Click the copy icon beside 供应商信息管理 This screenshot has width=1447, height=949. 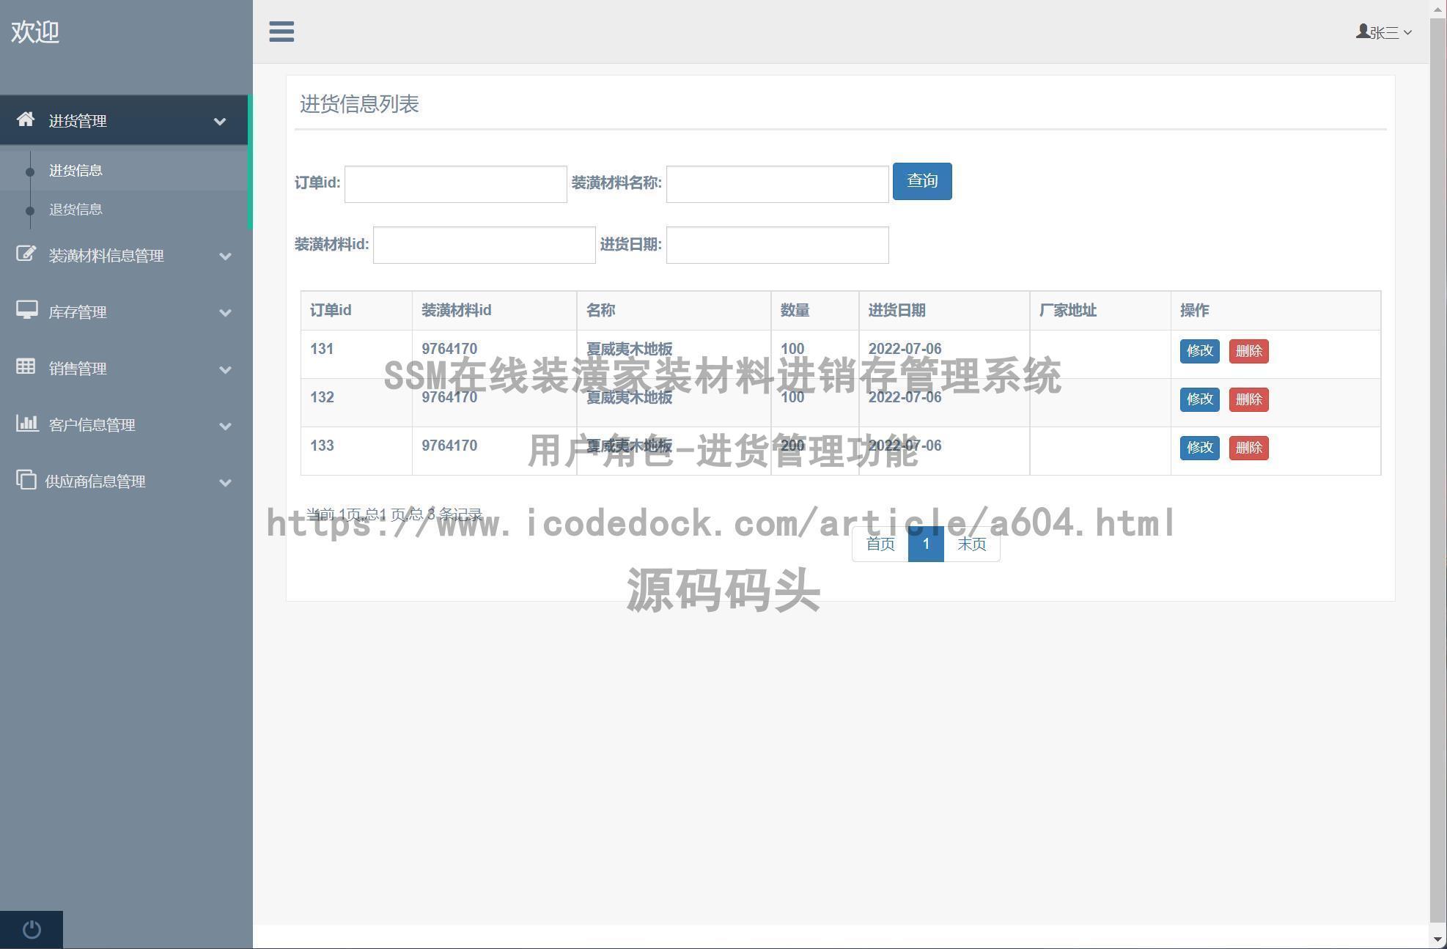pyautogui.click(x=27, y=481)
